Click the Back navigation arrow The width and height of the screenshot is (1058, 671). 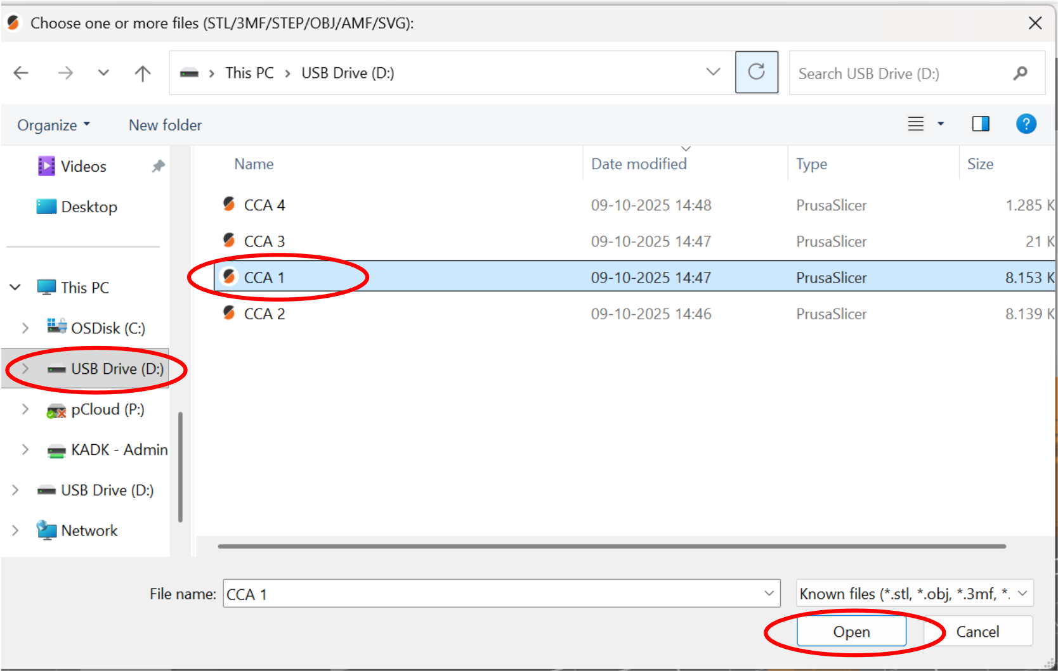pyautogui.click(x=21, y=73)
